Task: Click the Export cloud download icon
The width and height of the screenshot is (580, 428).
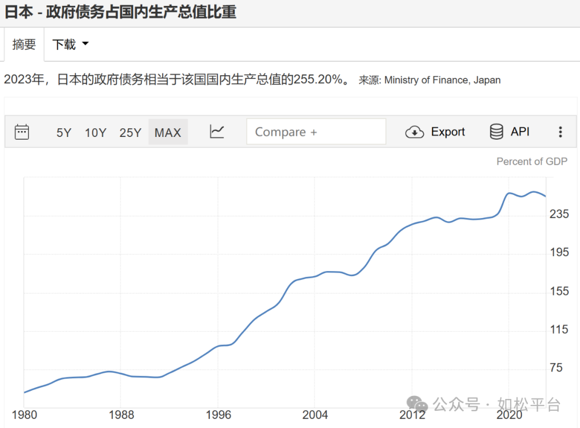Action: pyautogui.click(x=414, y=132)
